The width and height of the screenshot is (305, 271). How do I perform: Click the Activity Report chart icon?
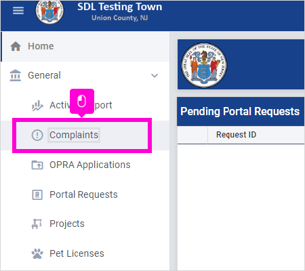coord(37,106)
